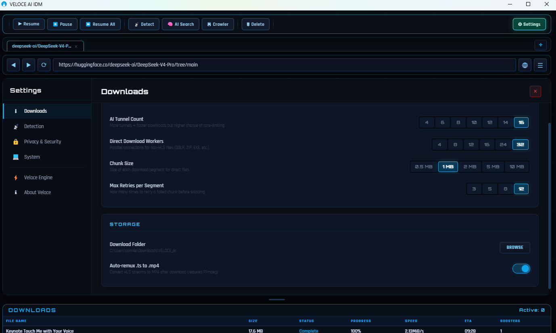Choose 2 MB chunk size
556x333 pixels.
point(470,167)
